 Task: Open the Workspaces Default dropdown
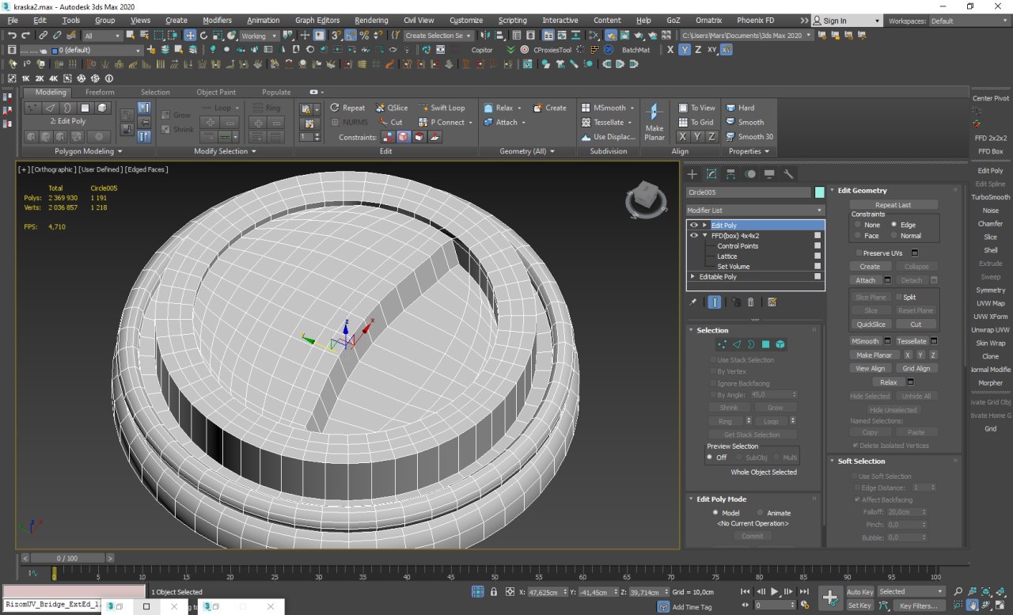click(x=968, y=21)
